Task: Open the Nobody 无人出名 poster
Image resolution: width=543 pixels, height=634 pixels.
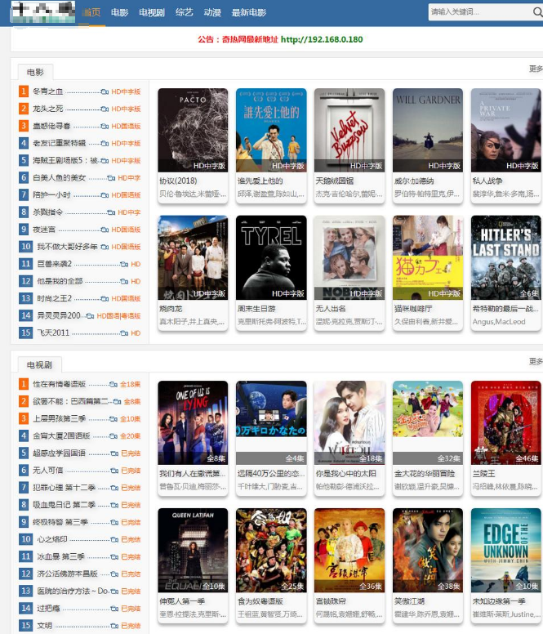Action: click(x=349, y=257)
